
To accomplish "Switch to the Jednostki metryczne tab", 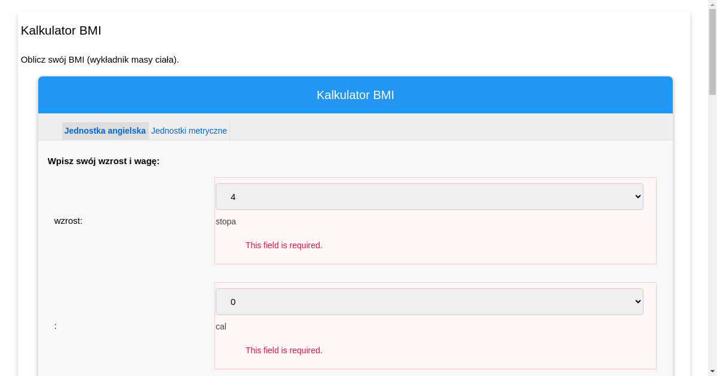I will 189,131.
